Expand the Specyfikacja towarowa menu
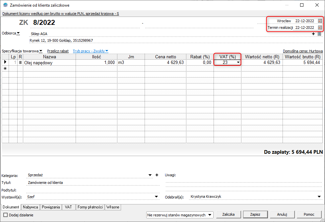The image size is (325, 222). [22, 51]
